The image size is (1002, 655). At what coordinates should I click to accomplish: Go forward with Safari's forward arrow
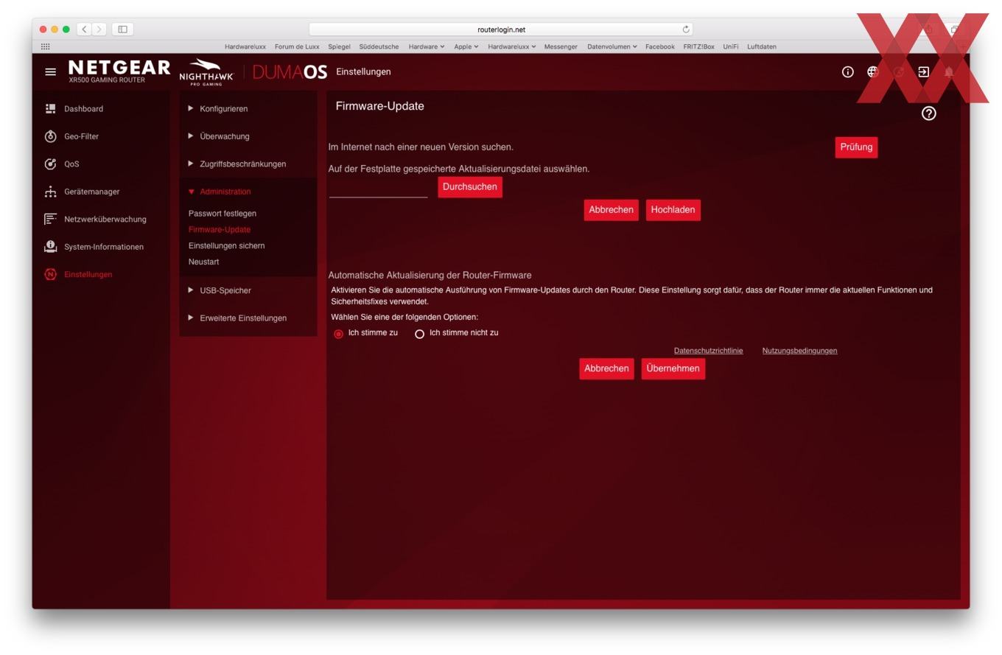click(99, 29)
